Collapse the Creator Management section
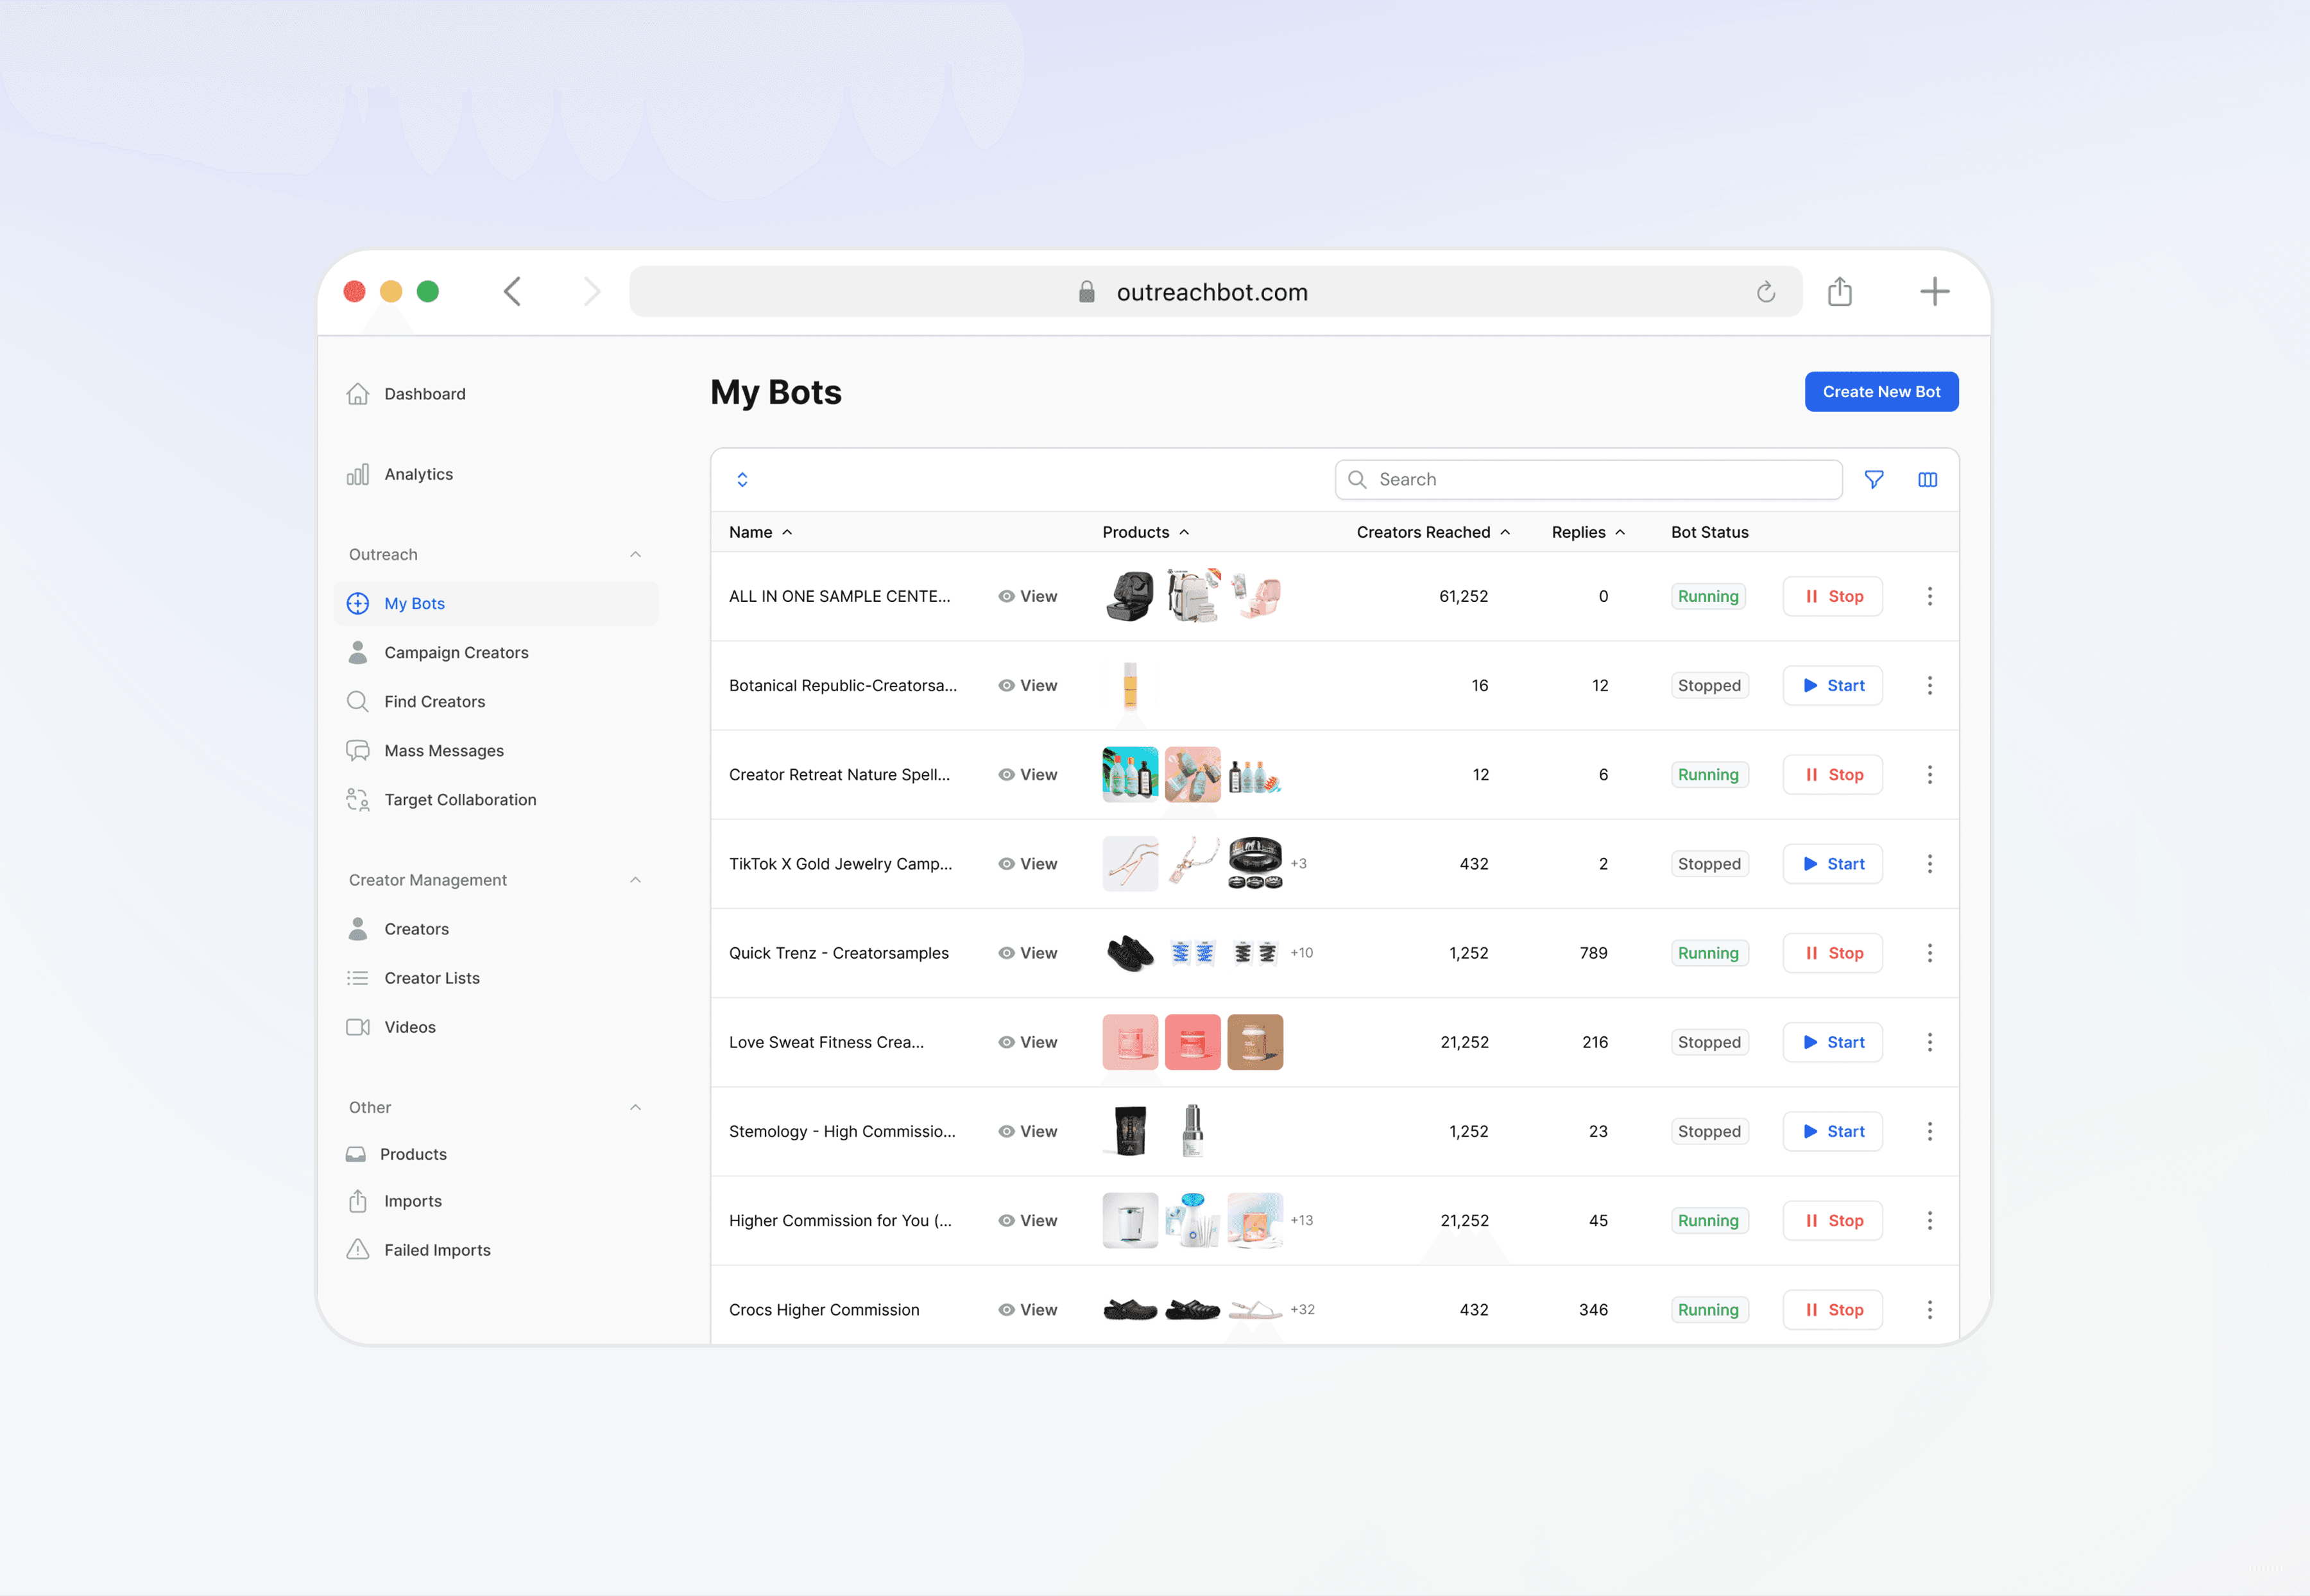 tap(635, 880)
